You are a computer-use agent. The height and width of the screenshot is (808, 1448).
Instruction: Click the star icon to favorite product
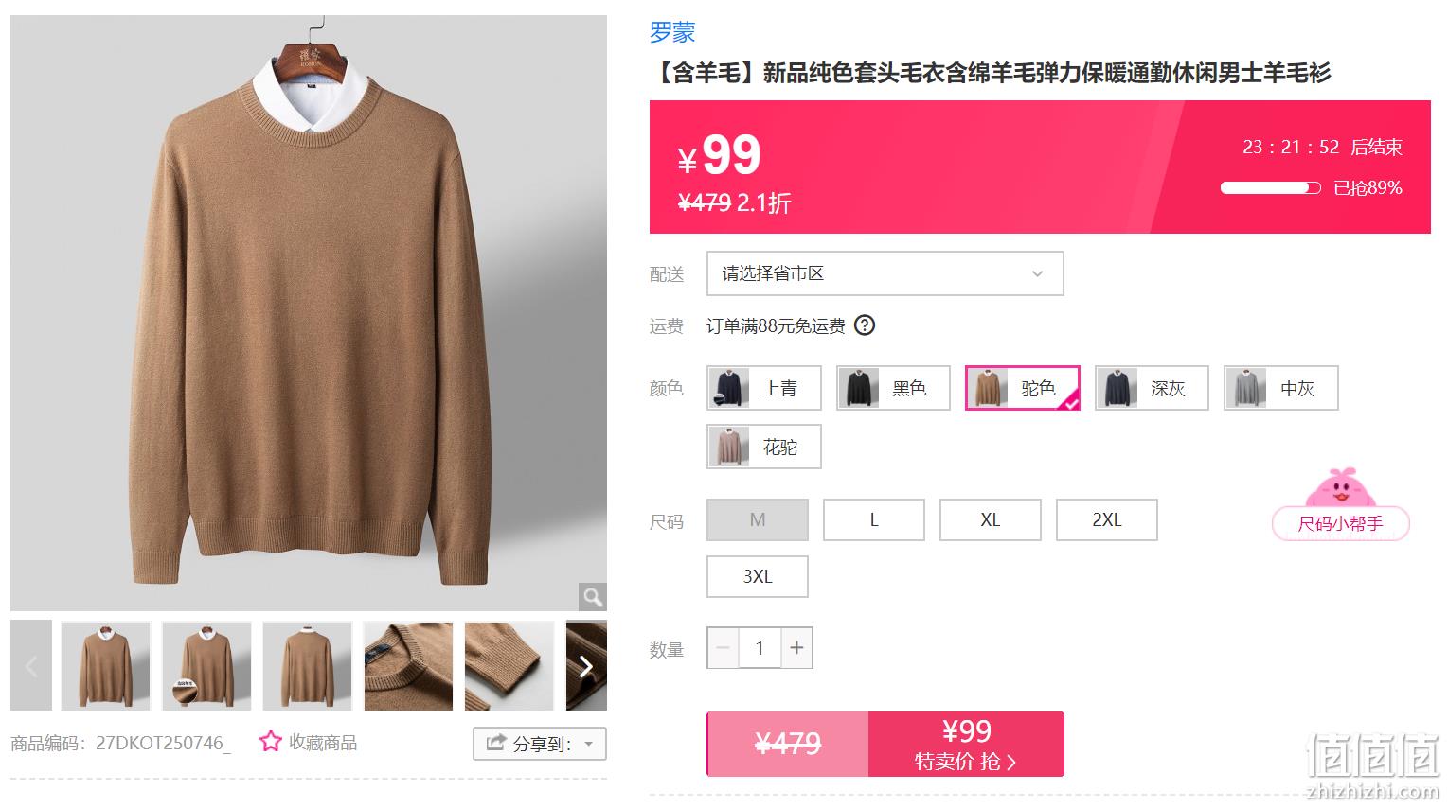[271, 742]
